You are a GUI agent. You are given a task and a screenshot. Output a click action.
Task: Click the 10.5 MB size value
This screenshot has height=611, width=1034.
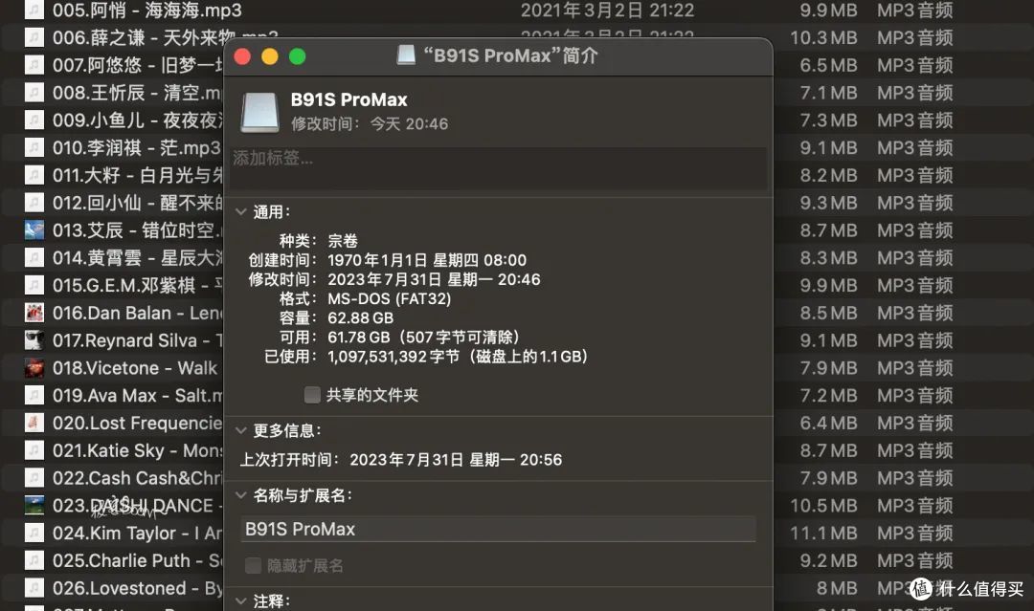click(x=824, y=506)
